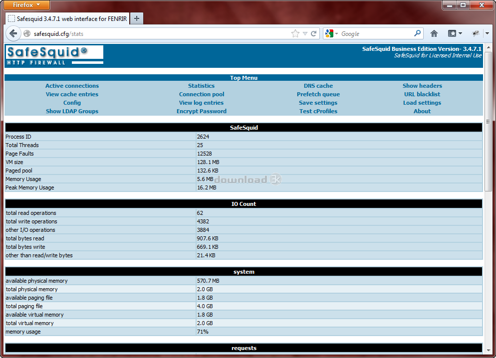The width and height of the screenshot is (496, 358).
Task: Click other than read/write bytes value 21.4 KB
Action: tap(206, 256)
